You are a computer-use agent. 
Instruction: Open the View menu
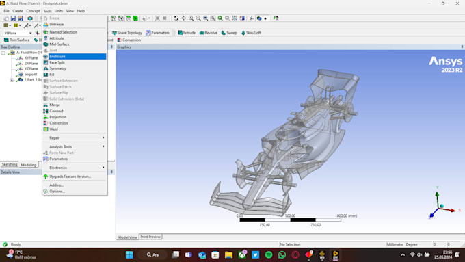click(70, 11)
